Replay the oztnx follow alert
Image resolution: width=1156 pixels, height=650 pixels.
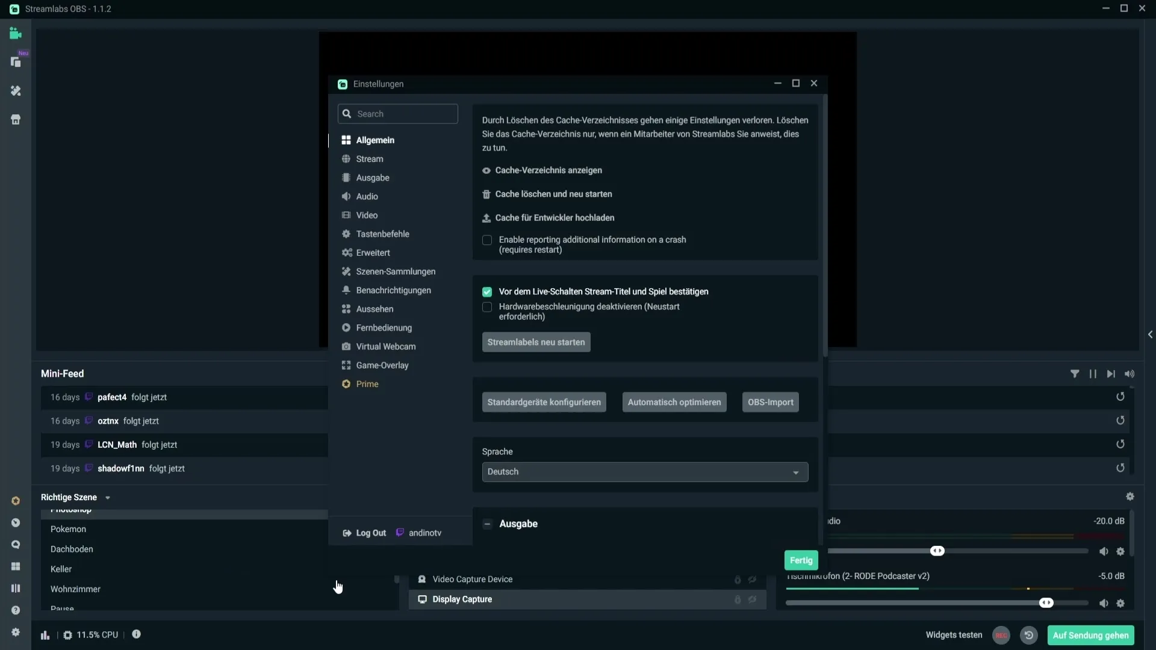(1120, 421)
